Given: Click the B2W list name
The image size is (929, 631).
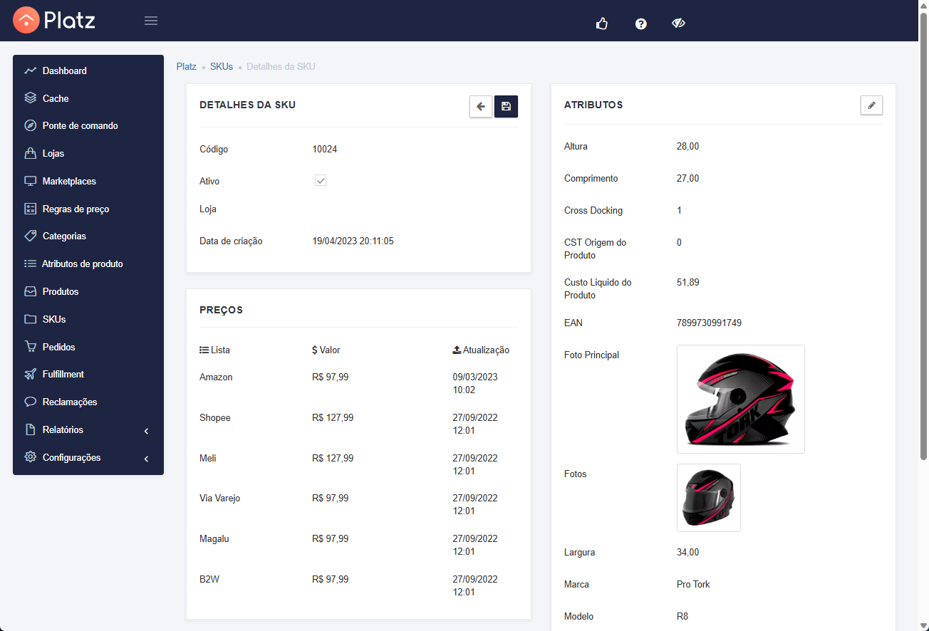Looking at the screenshot, I should click(209, 579).
